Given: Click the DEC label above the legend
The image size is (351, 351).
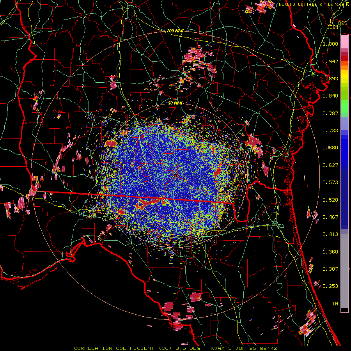Looking at the screenshot, I should [343, 23].
